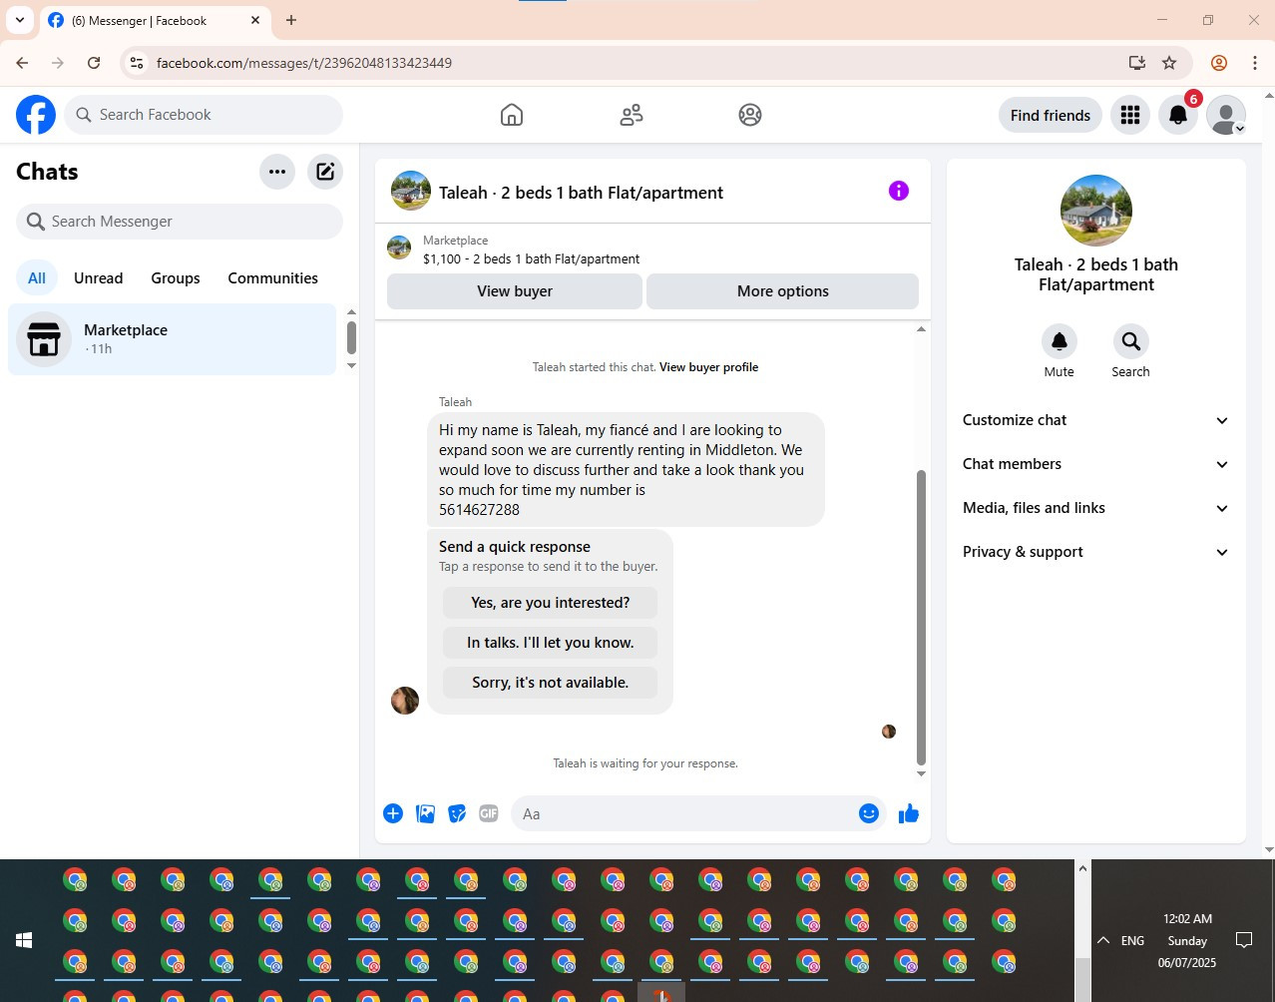
Task: Start a new message with compose icon
Action: pyautogui.click(x=325, y=172)
